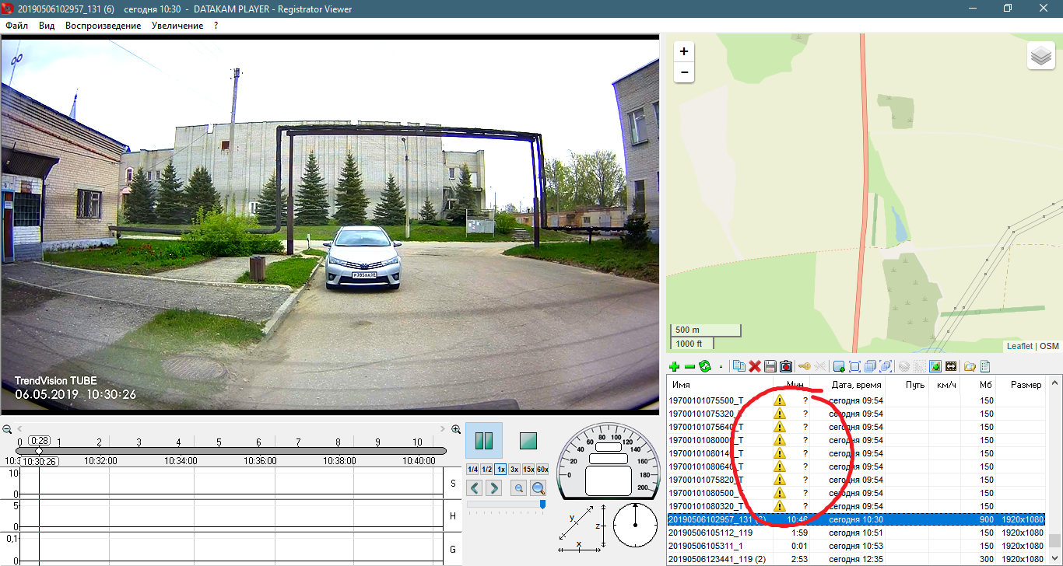Stop the video with the square button
Image resolution: width=1063 pixels, height=566 pixels.
(x=528, y=441)
